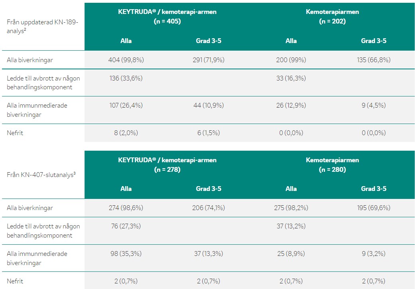Pick the cell "107 (26,4%)"
Viewport: 416px width, 289px height.
coord(126,106)
